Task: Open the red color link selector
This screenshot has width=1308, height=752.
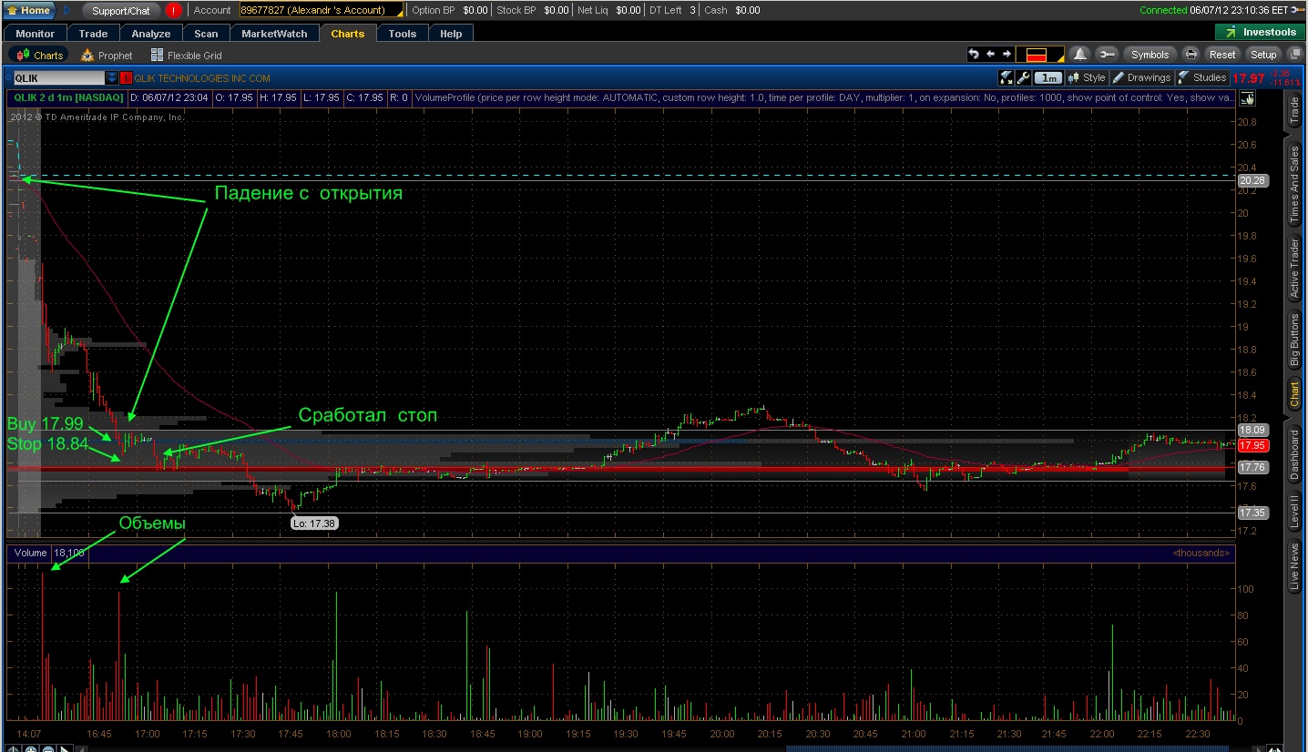Action: [1039, 55]
